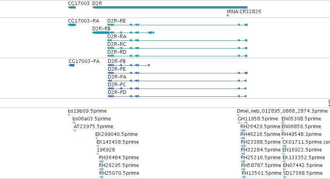Click the RH36484.5prime EST glyph
The image size is (330, 179).
pyautogui.click(x=101, y=162)
